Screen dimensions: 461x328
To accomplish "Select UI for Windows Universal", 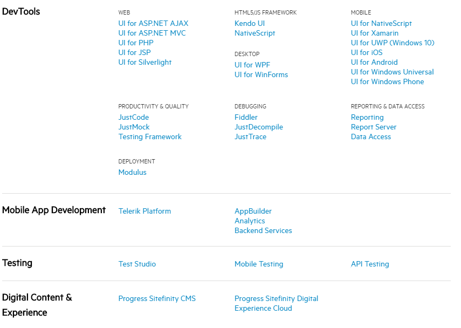I will click(x=392, y=72).
